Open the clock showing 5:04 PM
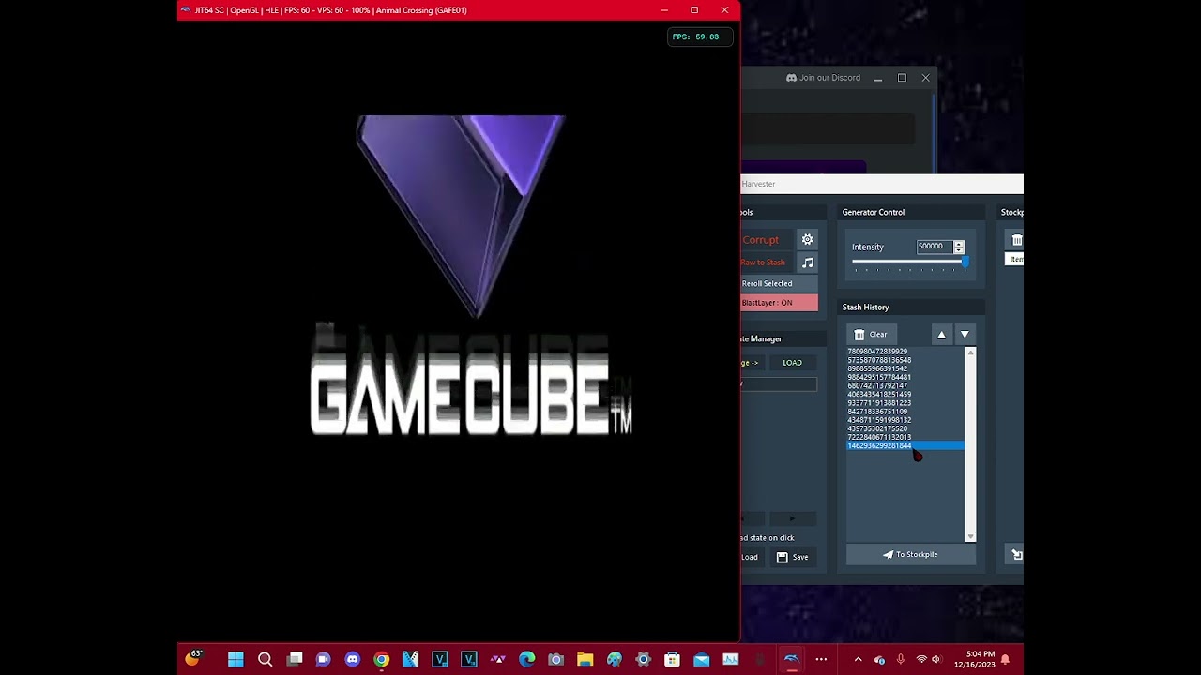1201x675 pixels. tap(975, 660)
